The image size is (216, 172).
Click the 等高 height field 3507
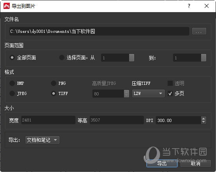[x=117, y=120]
